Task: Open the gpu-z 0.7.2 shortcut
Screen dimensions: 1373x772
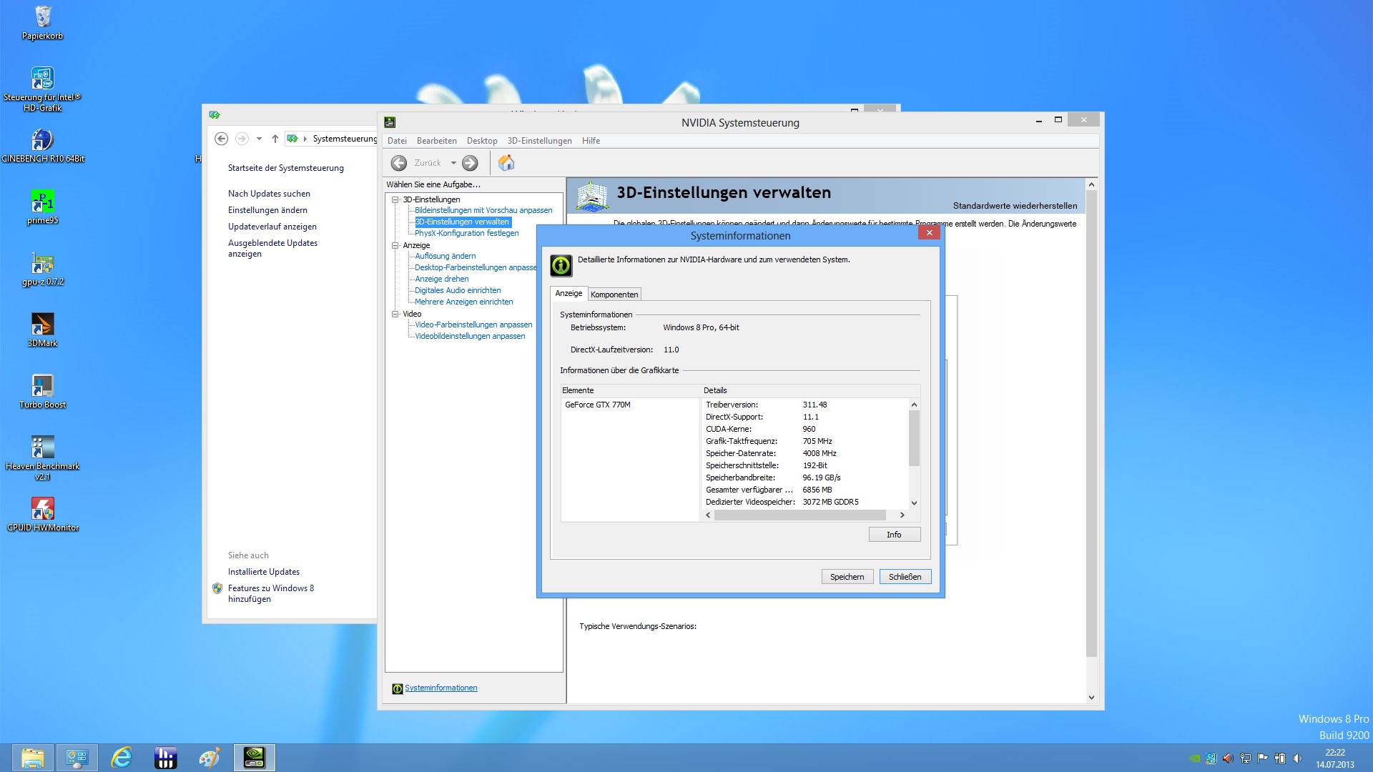Action: (42, 268)
